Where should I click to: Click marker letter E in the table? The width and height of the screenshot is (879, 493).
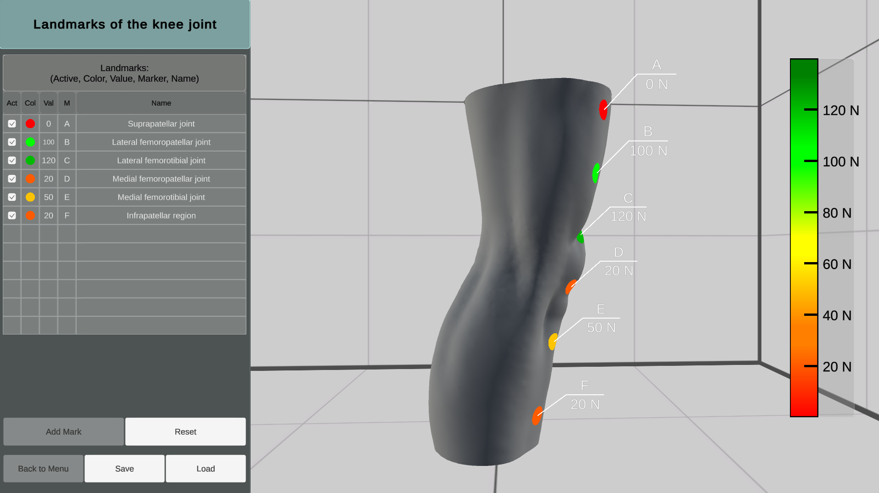click(x=67, y=197)
